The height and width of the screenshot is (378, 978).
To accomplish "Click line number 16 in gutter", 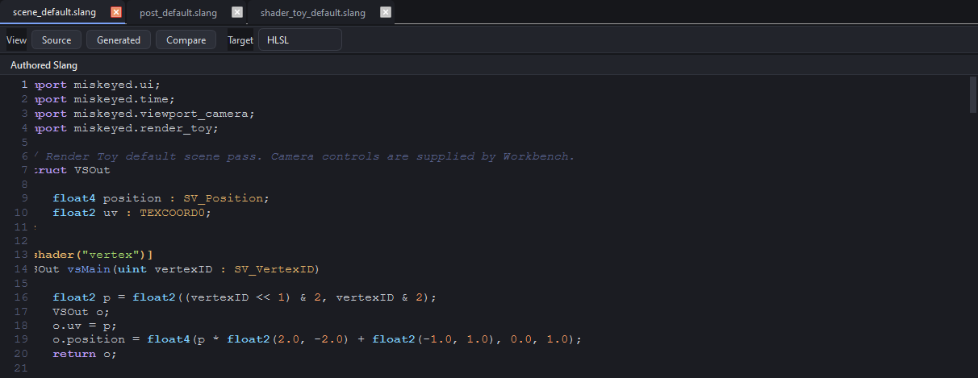I will coord(22,297).
